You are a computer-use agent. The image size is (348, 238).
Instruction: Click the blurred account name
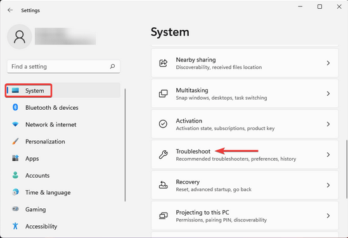click(x=65, y=36)
